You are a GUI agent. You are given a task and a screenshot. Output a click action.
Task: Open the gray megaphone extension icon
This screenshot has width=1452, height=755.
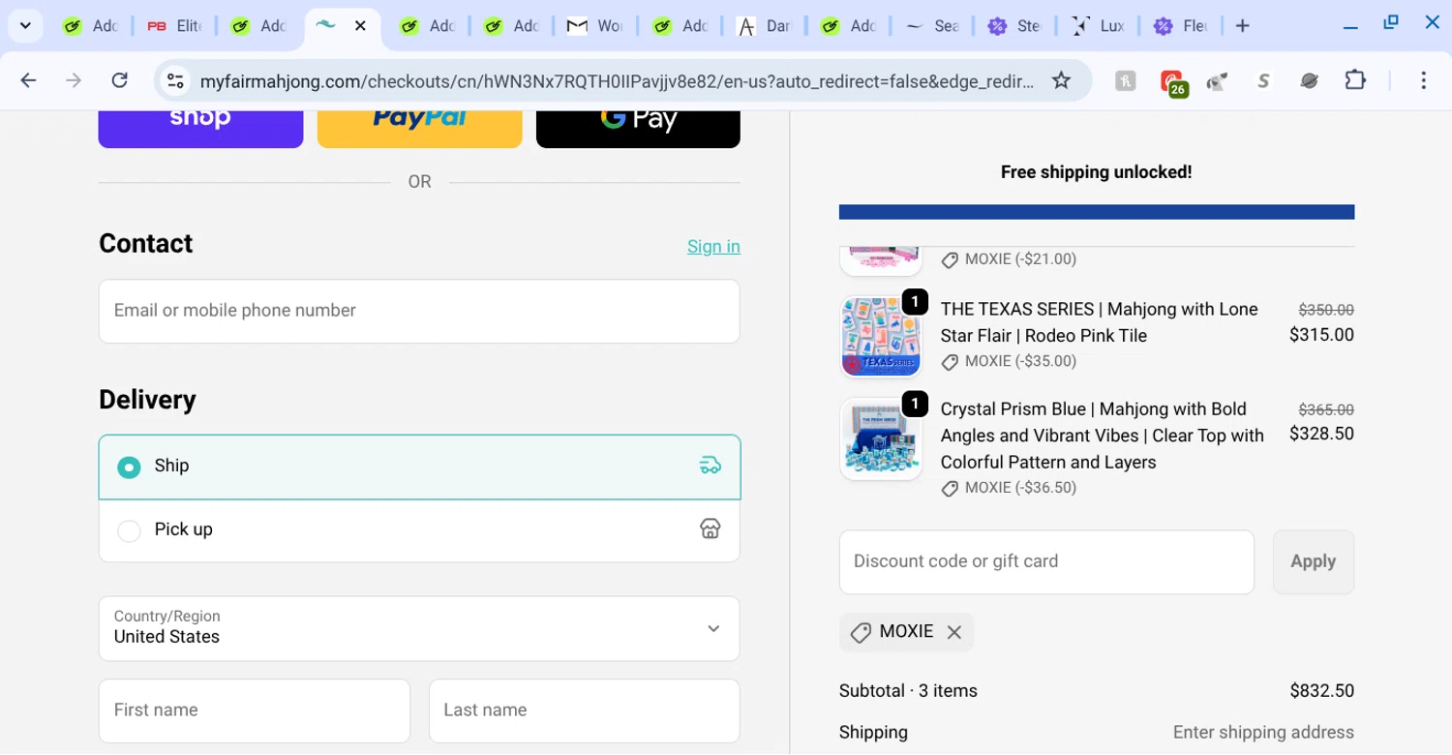pos(1217,81)
